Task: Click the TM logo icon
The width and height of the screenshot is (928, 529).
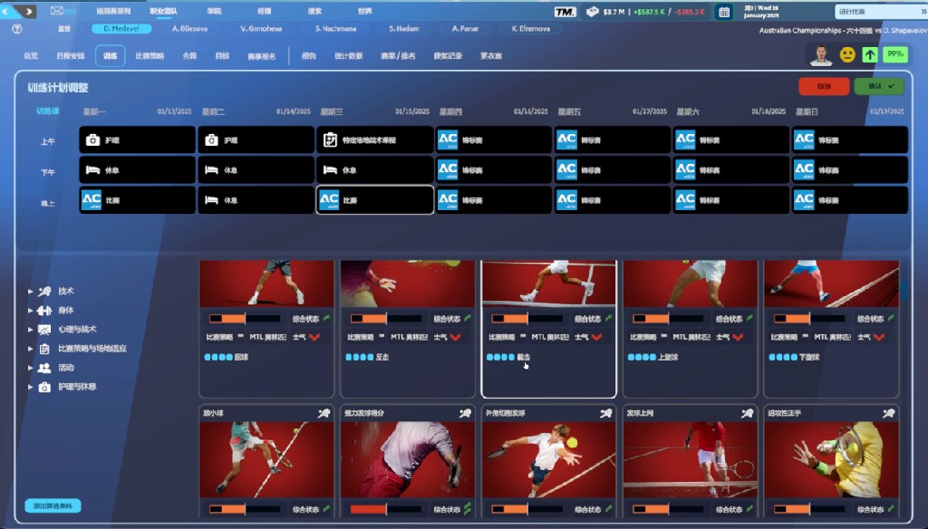Action: point(565,12)
